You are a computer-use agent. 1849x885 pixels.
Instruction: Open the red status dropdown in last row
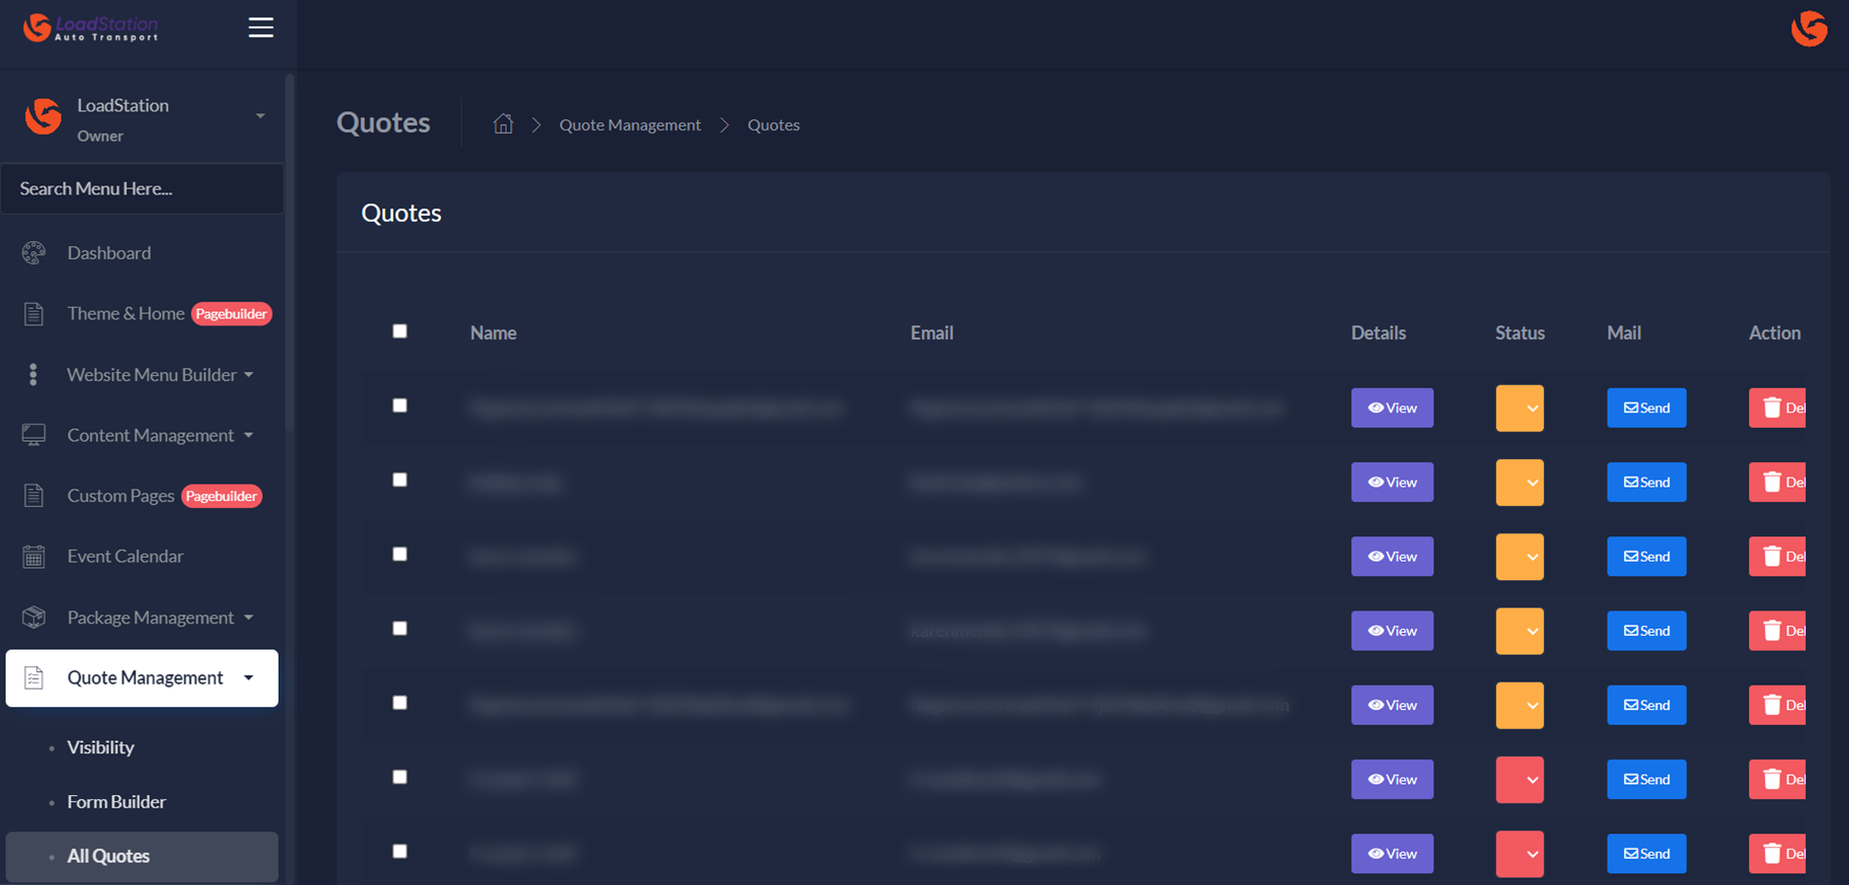click(1519, 854)
